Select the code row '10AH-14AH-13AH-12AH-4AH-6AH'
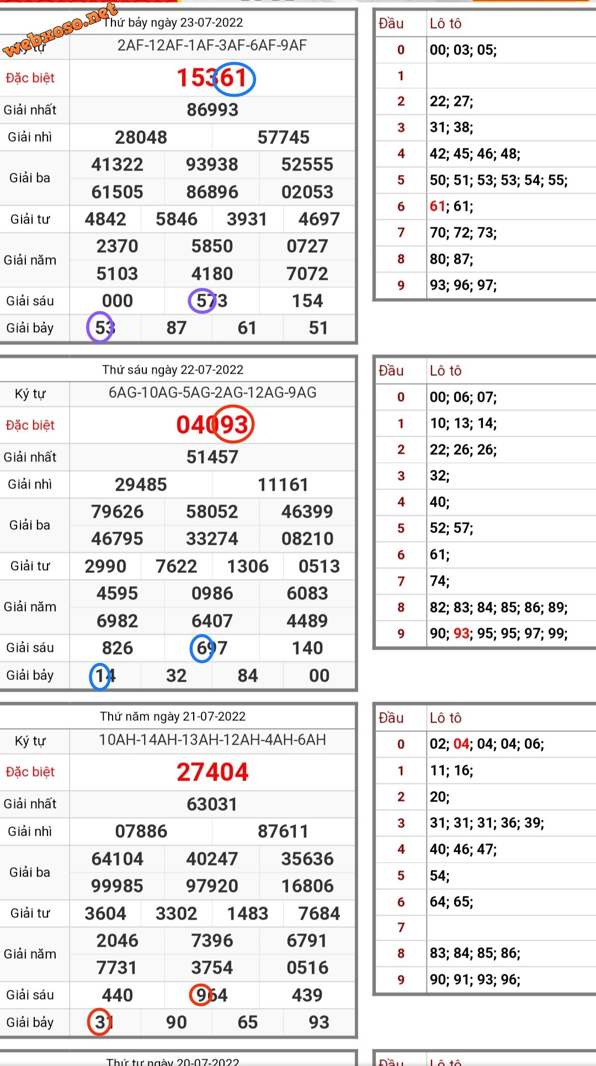This screenshot has width=596, height=1066. 212,740
